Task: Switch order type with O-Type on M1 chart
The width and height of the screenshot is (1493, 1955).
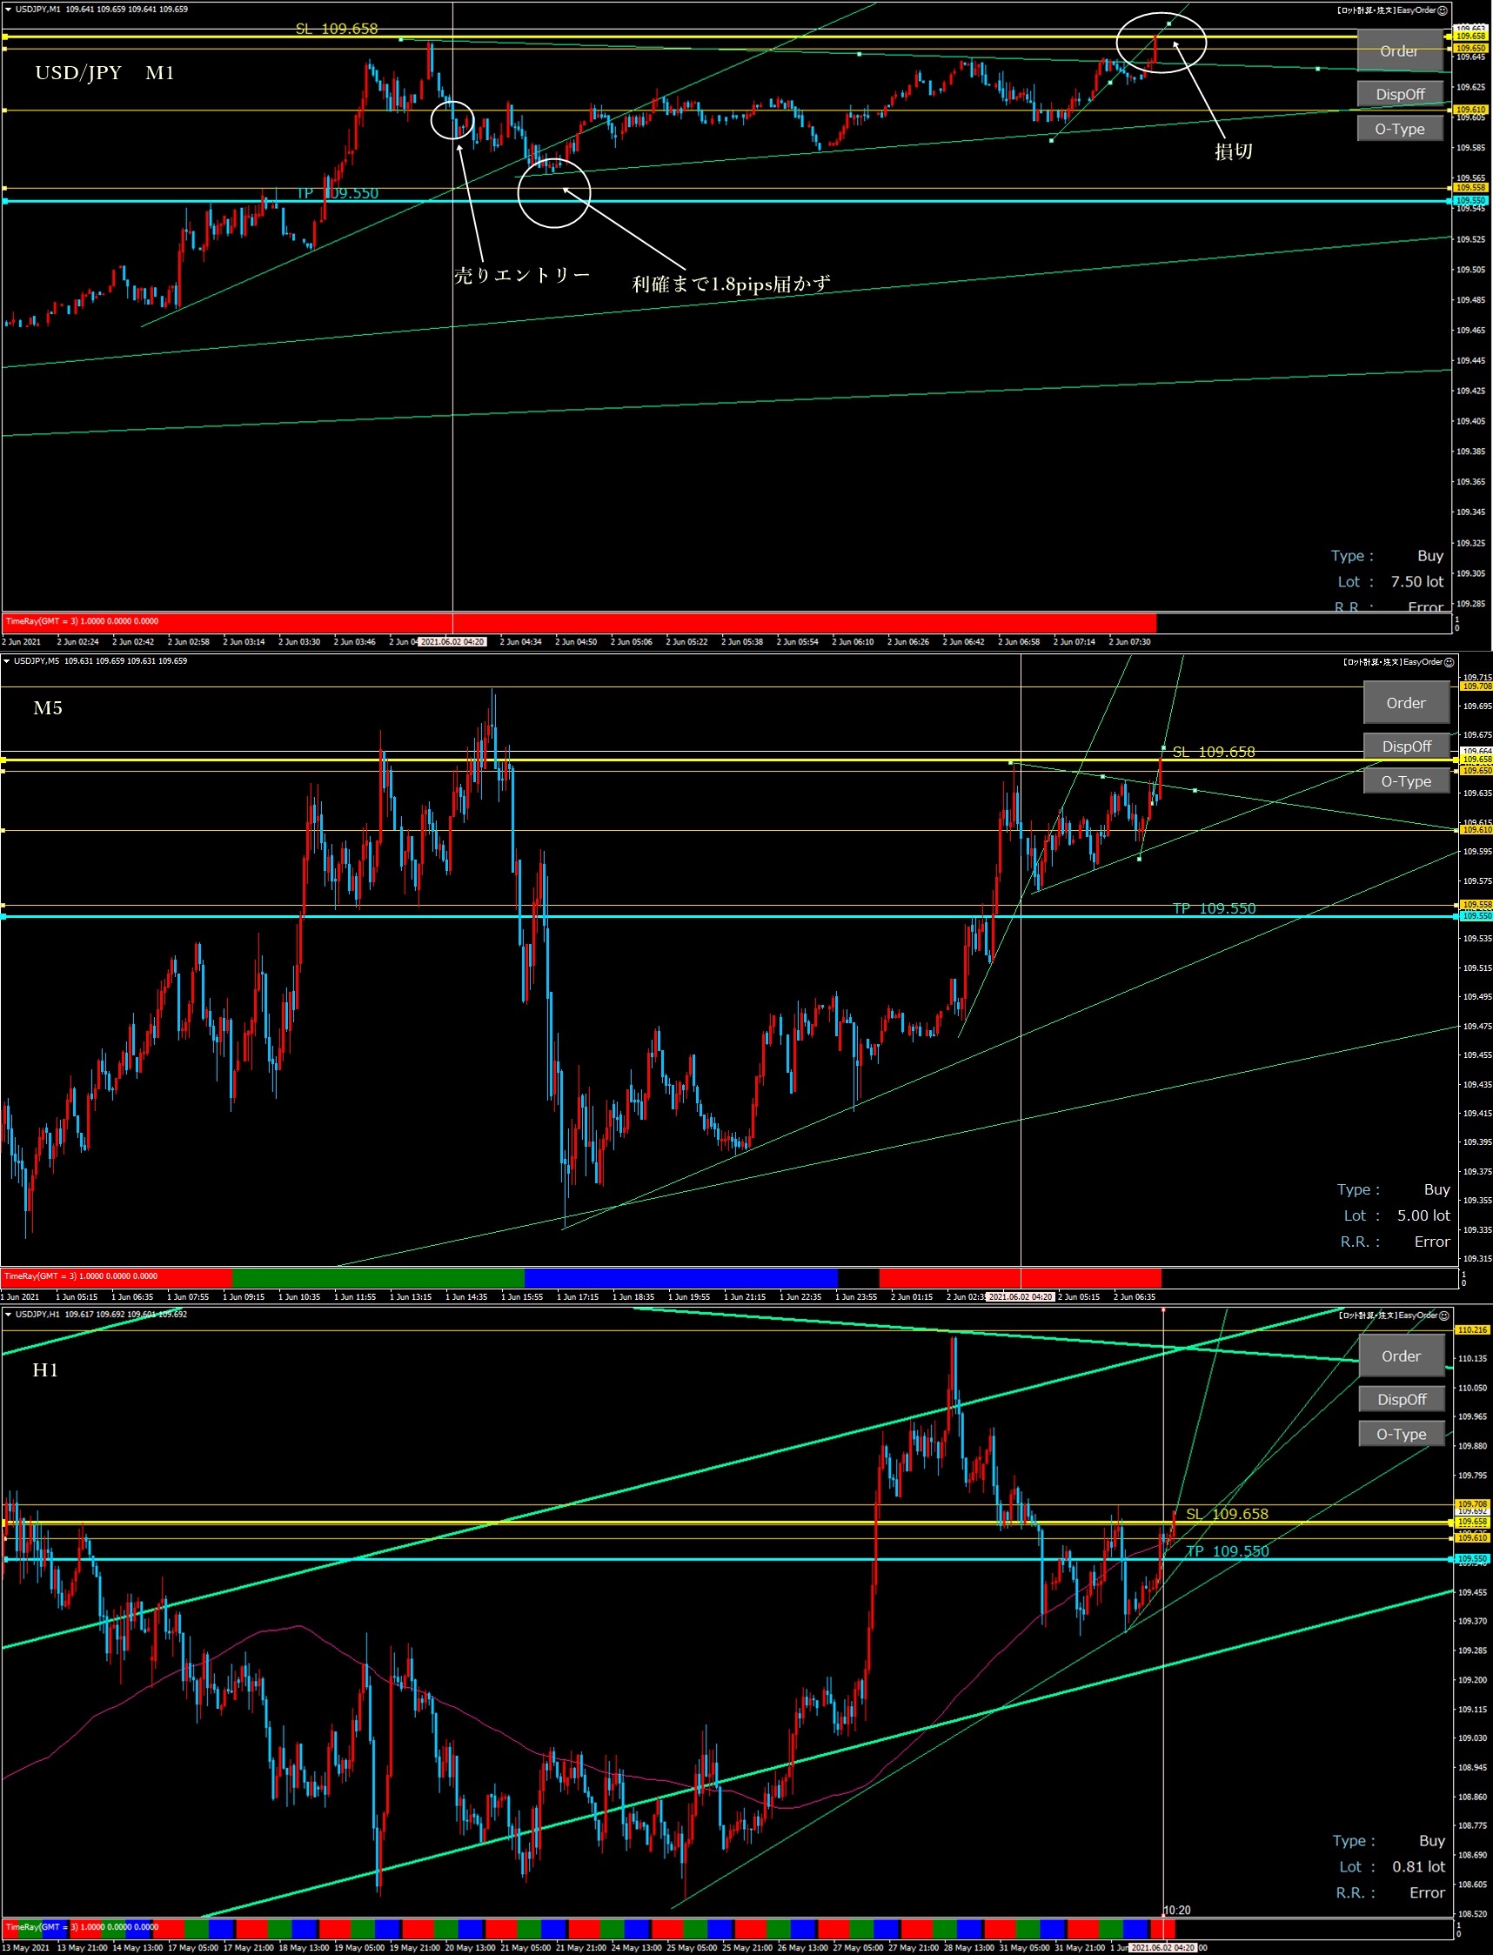Action: 1400,129
